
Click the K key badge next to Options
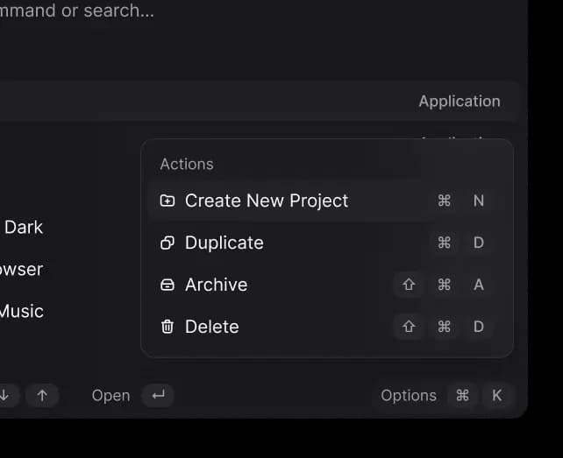(x=497, y=396)
